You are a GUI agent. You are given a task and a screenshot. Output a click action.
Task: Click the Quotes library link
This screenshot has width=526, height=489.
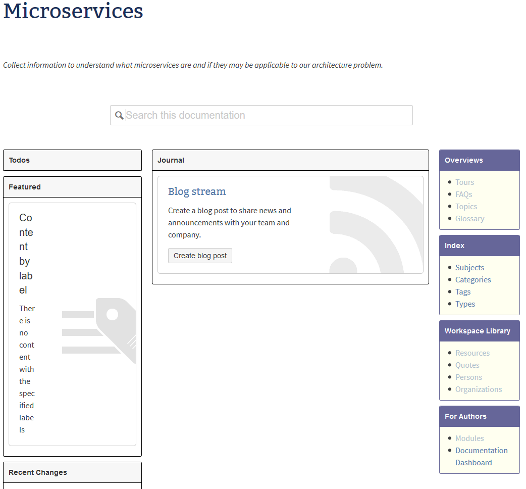tap(467, 365)
